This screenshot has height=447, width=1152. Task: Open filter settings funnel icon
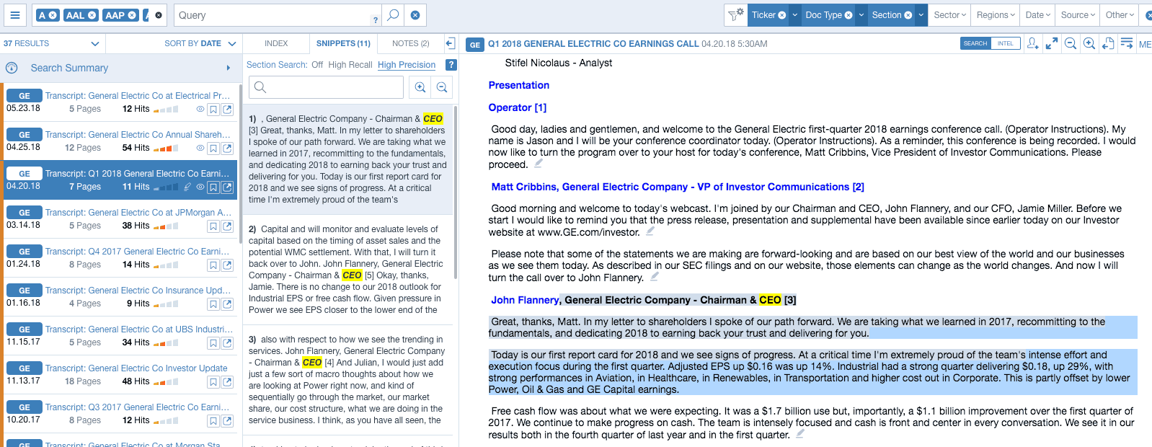click(x=735, y=15)
